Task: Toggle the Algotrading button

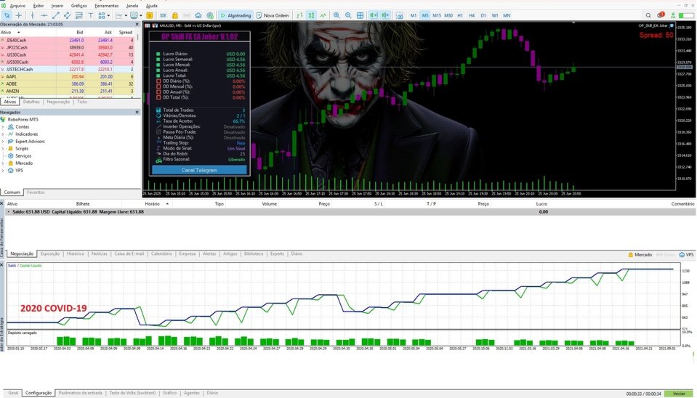Action: click(x=235, y=15)
